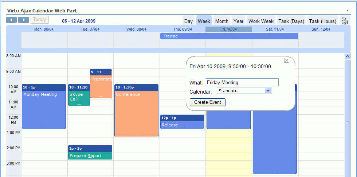Click the What text field
Screen dimensions: 357x177
[x=242, y=82]
